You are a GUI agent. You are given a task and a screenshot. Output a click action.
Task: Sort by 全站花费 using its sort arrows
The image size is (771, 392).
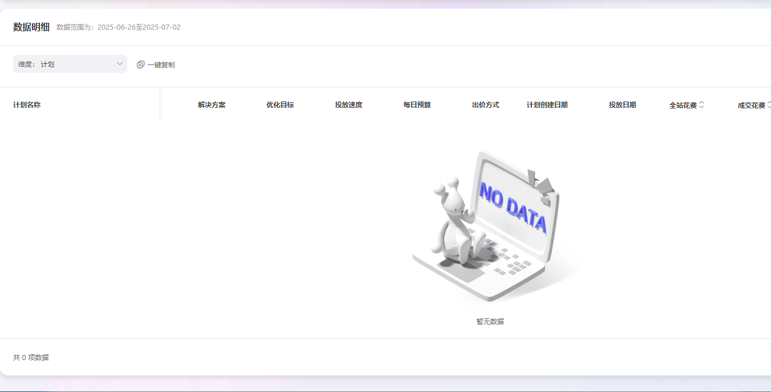tap(701, 105)
